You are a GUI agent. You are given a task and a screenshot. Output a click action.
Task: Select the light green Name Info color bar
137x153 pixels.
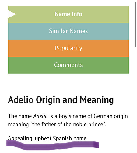(68, 14)
